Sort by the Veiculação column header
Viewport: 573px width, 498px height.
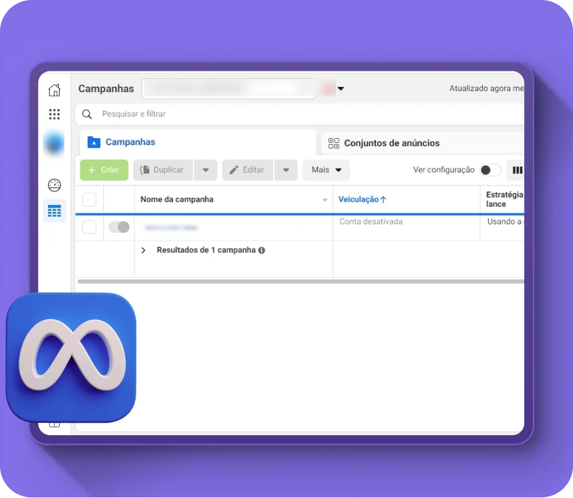(362, 199)
